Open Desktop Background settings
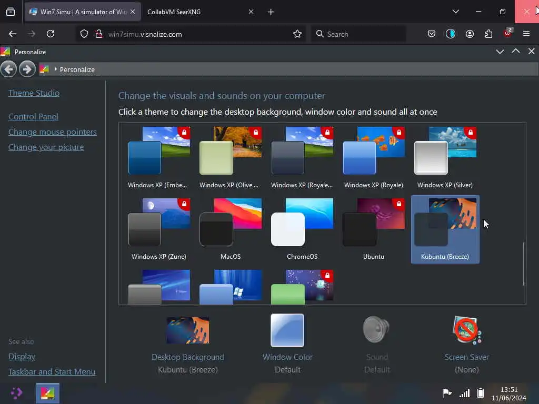 pyautogui.click(x=188, y=345)
